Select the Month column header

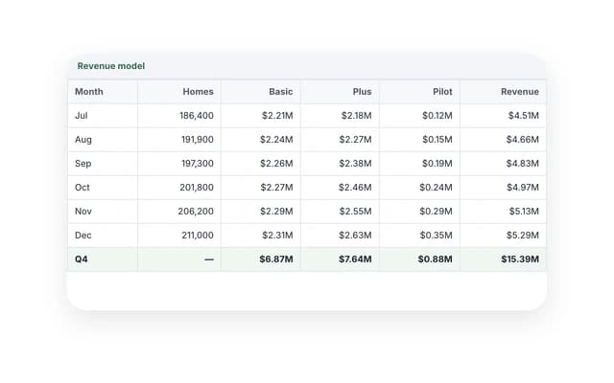click(89, 92)
